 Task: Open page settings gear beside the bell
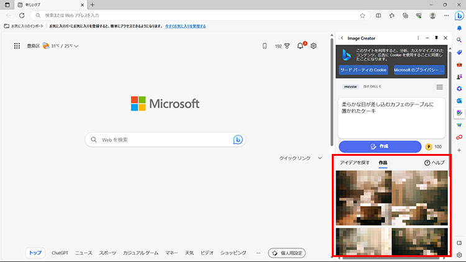(x=314, y=46)
